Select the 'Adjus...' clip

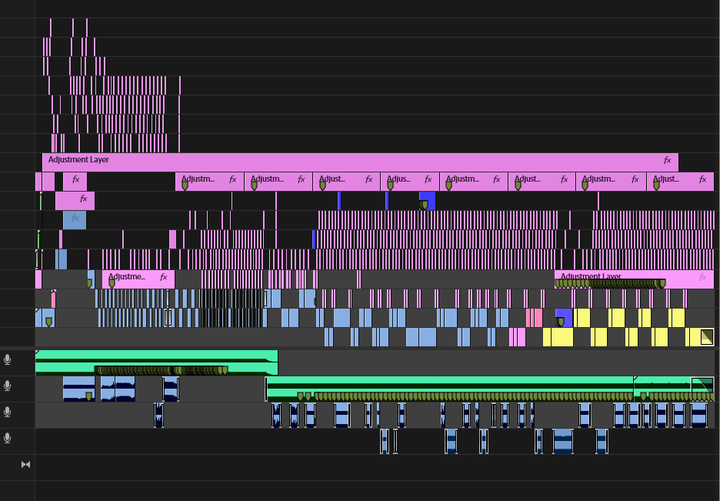pyautogui.click(x=409, y=182)
